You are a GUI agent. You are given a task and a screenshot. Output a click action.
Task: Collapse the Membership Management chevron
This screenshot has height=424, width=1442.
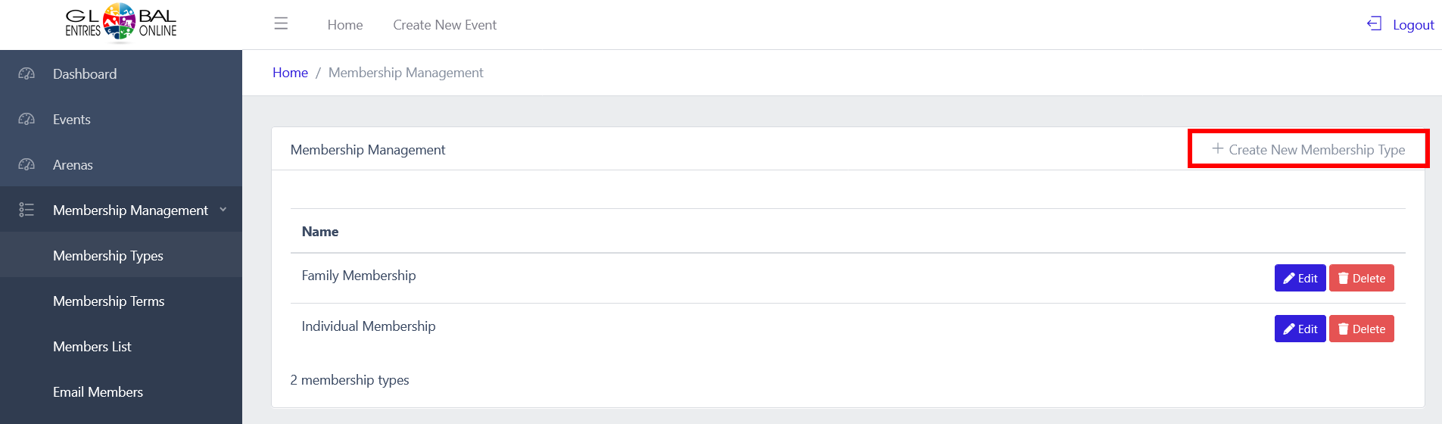(223, 210)
